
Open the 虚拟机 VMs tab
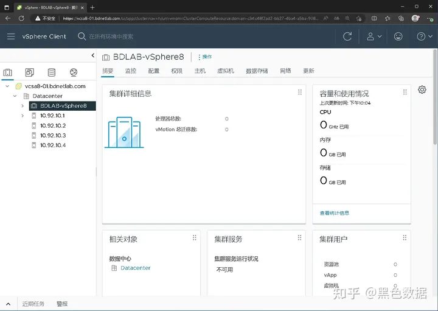pyautogui.click(x=226, y=71)
